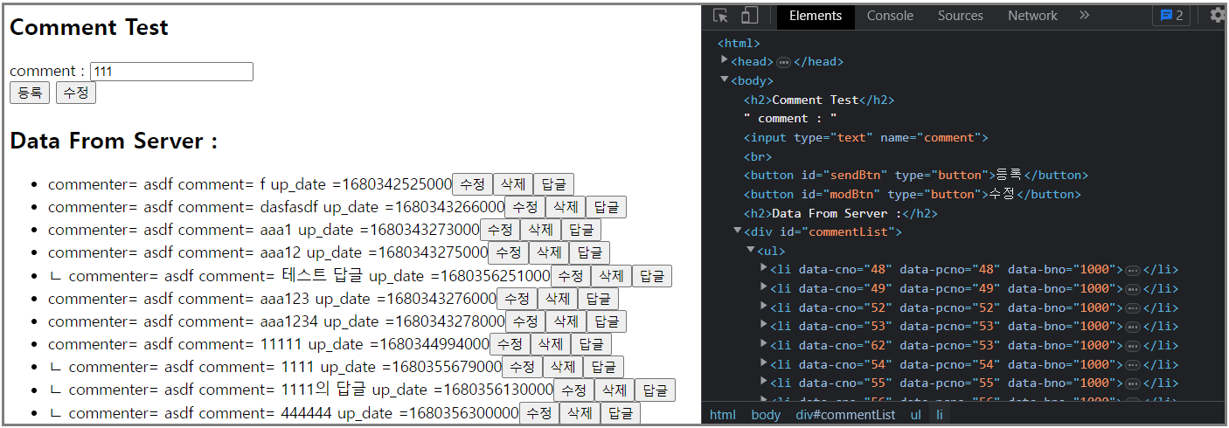Click the comment text input field
This screenshot has width=1229, height=428.
(x=171, y=72)
